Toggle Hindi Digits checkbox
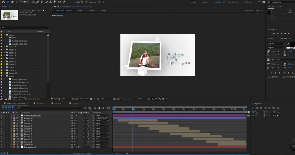The image size is (295, 155). pyautogui.click(x=284, y=77)
